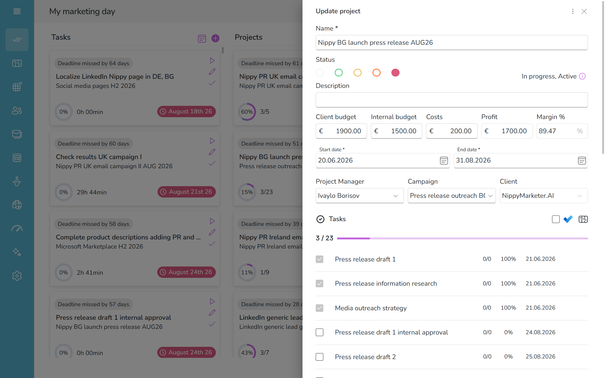Screen dimensions: 605x378
Task: Start timer on Localize LinkedIn Nippy task
Action: coord(212,60)
